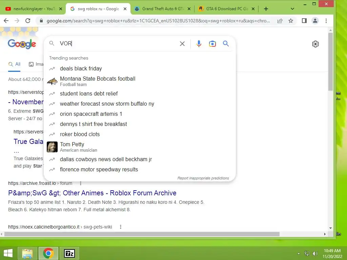Click the blue search magnifier button
This screenshot has height=260, width=347.
point(226,44)
